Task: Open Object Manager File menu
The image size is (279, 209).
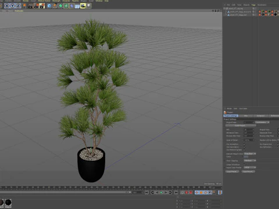Action: [228, 5]
